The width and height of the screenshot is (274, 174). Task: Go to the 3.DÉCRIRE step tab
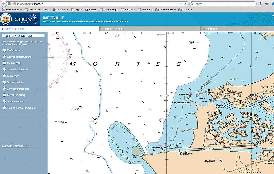click(238, 29)
